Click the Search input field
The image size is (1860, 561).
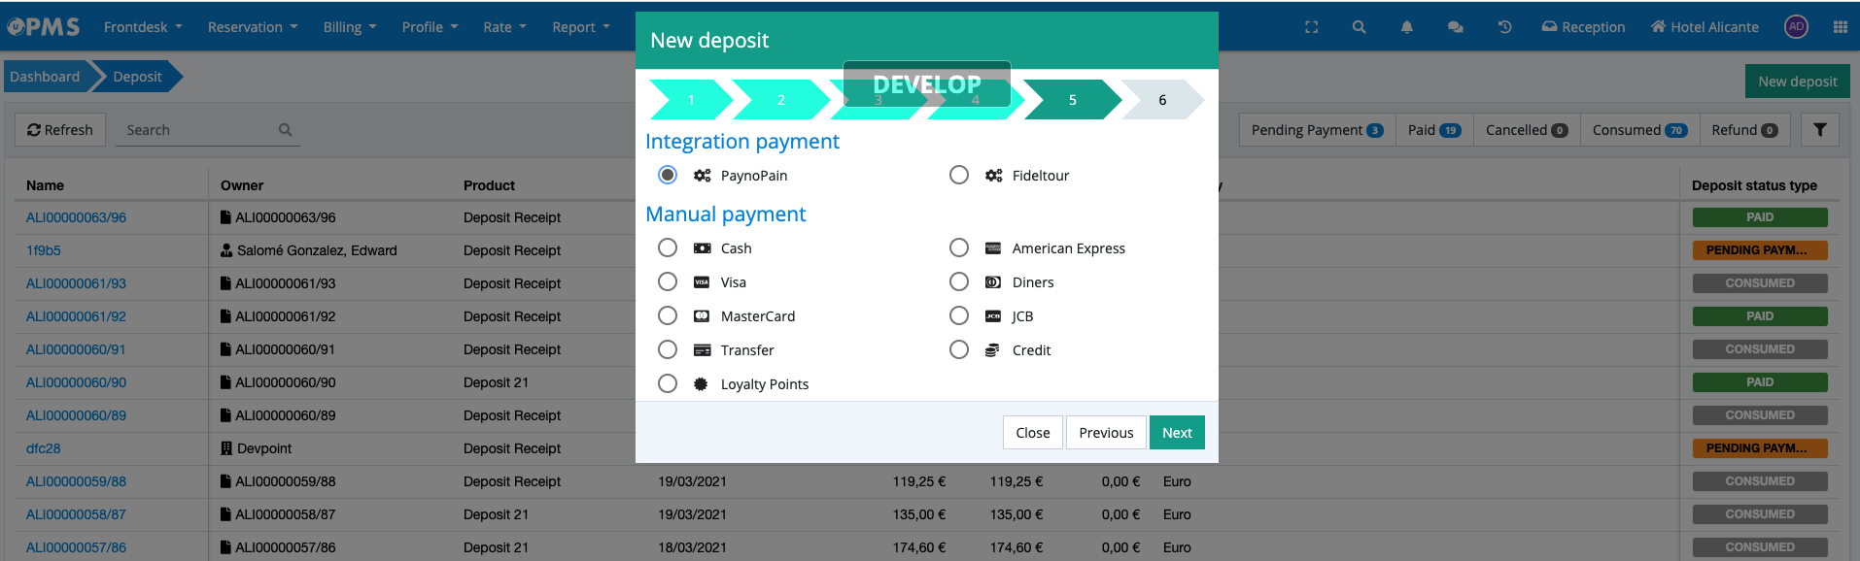(x=199, y=130)
